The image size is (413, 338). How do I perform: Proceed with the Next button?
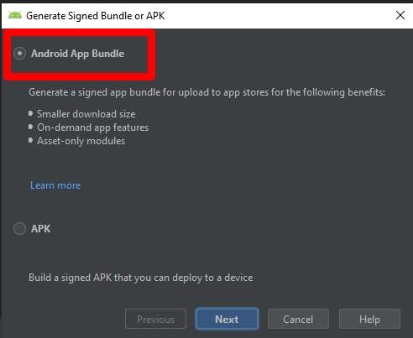(227, 319)
